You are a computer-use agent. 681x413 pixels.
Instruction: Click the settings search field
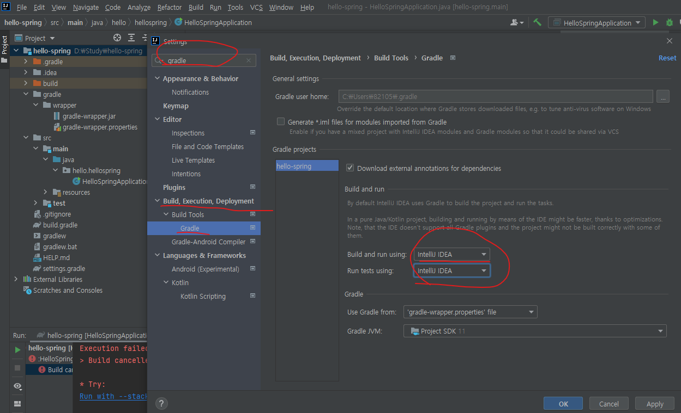coord(203,61)
